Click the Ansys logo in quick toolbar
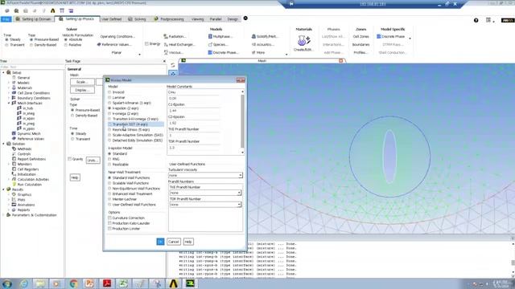Image resolution: width=515 pixels, height=289 pixels. pos(52,10)
